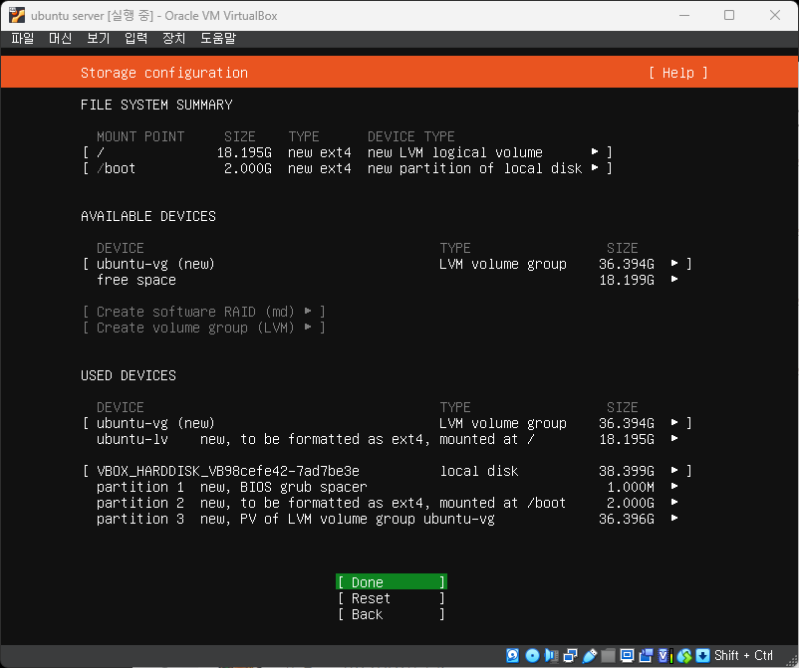The height and width of the screenshot is (668, 799).
Task: Click the optical disc status icon
Action: pyautogui.click(x=532, y=655)
